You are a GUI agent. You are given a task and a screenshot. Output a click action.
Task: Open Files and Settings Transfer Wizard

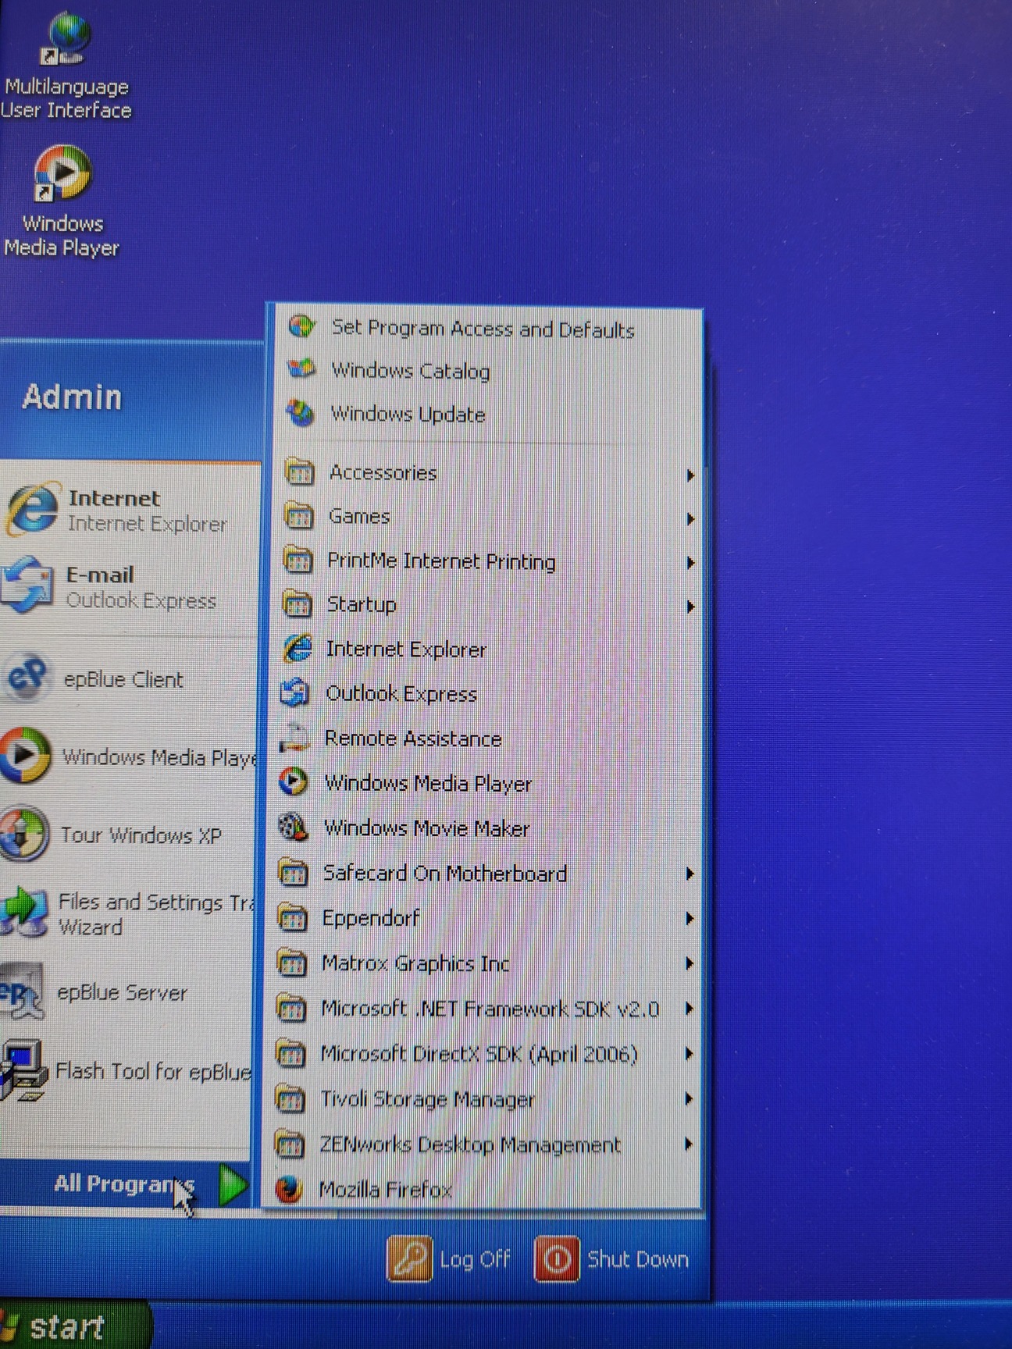click(129, 913)
